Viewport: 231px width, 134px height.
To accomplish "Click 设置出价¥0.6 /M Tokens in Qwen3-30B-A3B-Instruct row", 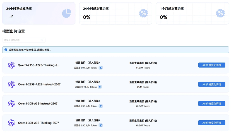I will (x=86, y=106).
